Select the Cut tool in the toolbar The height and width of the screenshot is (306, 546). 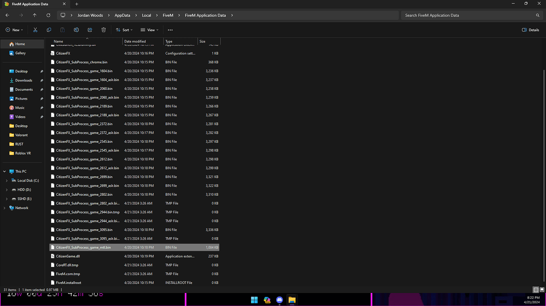click(x=35, y=30)
